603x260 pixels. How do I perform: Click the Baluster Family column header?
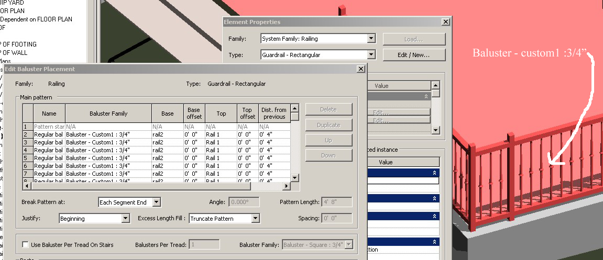[x=108, y=114]
